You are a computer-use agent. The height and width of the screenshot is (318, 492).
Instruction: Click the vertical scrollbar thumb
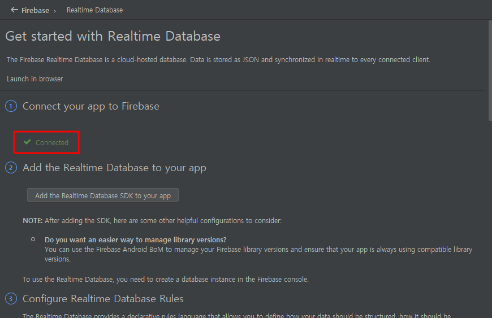[490, 71]
